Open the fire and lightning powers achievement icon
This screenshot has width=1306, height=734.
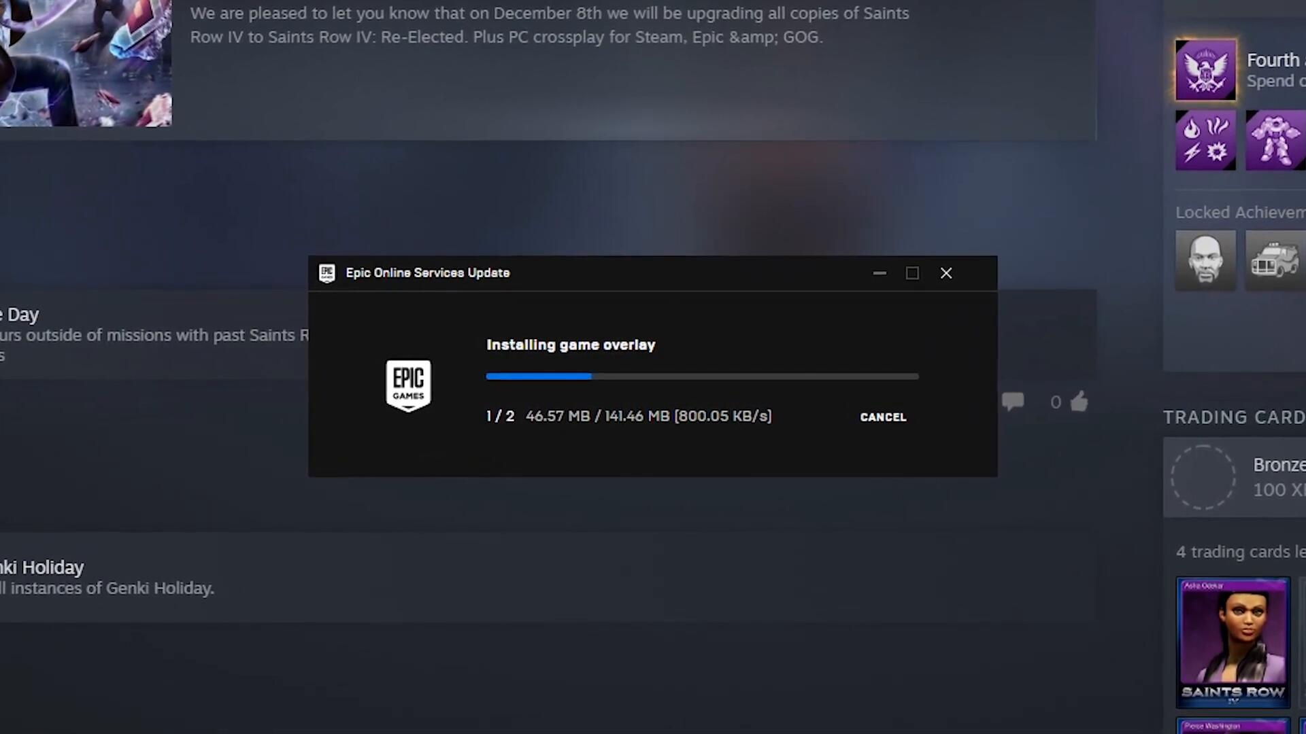tap(1205, 141)
